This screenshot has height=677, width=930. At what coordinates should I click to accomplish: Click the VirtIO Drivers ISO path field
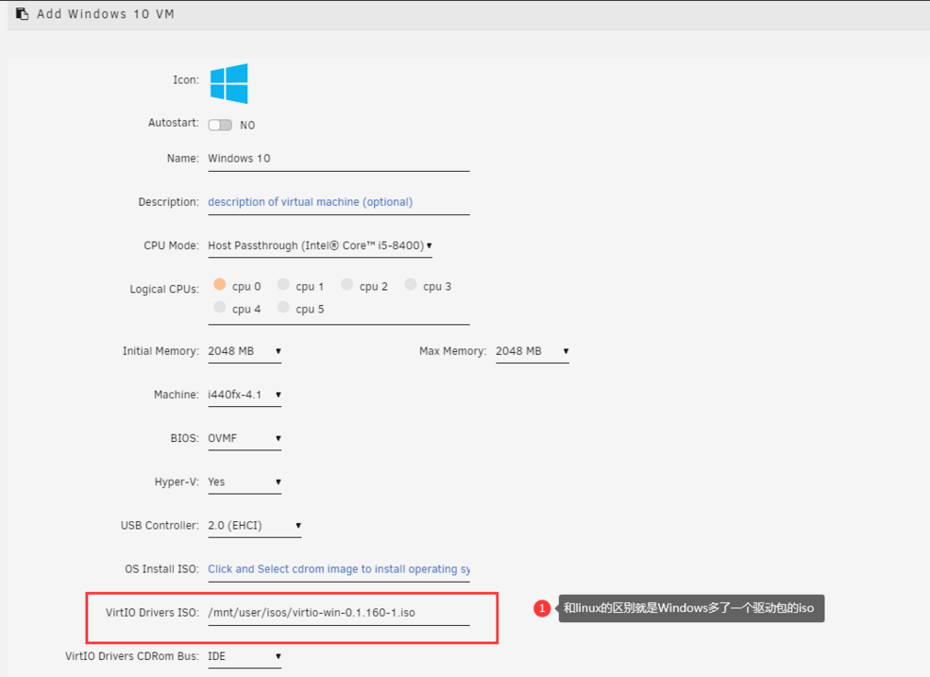coord(339,613)
